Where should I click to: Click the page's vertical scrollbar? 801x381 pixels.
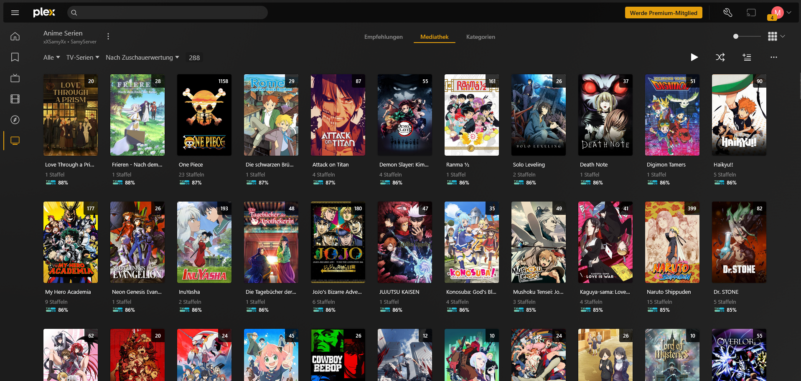pyautogui.click(x=799, y=86)
